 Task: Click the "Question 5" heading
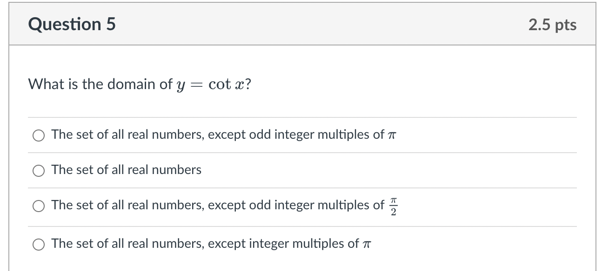(72, 24)
